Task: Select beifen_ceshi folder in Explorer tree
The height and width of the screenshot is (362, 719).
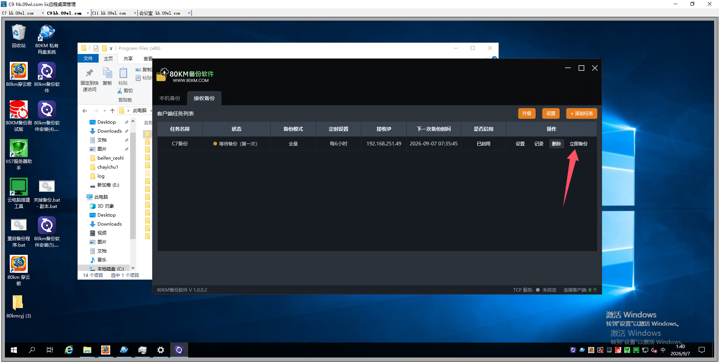Action: [107, 158]
